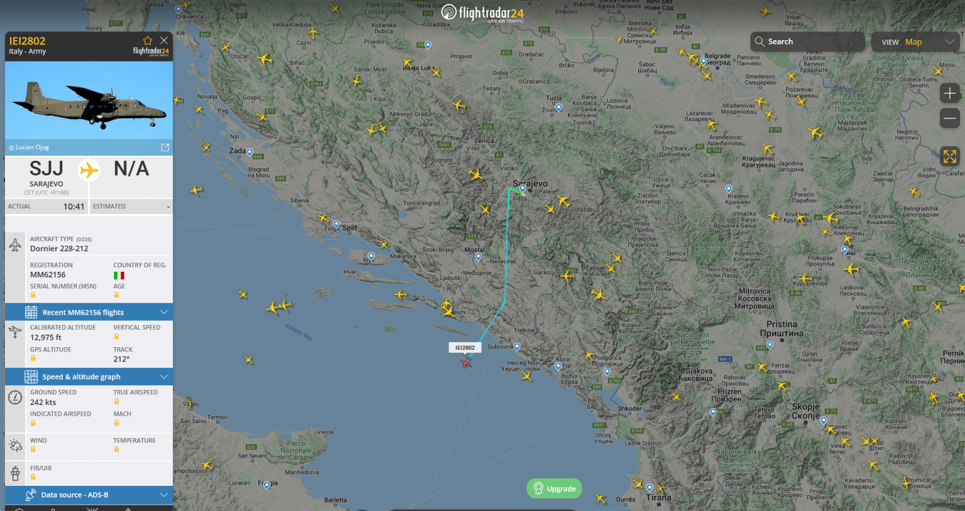Expand Recent MM62156 flights section
This screenshot has height=511, width=965.
pyautogui.click(x=89, y=312)
